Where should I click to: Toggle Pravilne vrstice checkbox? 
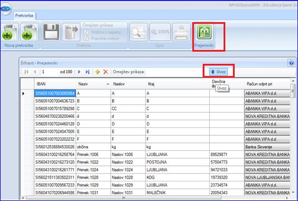tap(86, 39)
